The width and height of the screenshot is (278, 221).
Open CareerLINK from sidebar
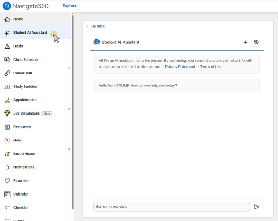pos(36,73)
